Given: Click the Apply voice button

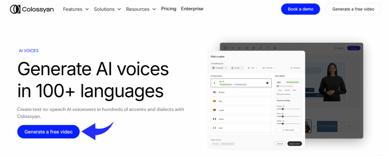Looking at the screenshot, I should [x=294, y=144].
